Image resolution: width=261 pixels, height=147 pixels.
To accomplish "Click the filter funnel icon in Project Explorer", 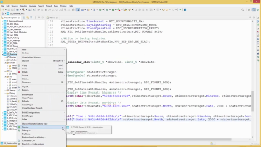I will [x=31, y=18].
